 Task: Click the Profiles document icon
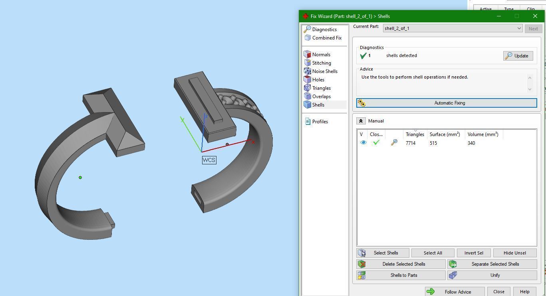coord(308,121)
